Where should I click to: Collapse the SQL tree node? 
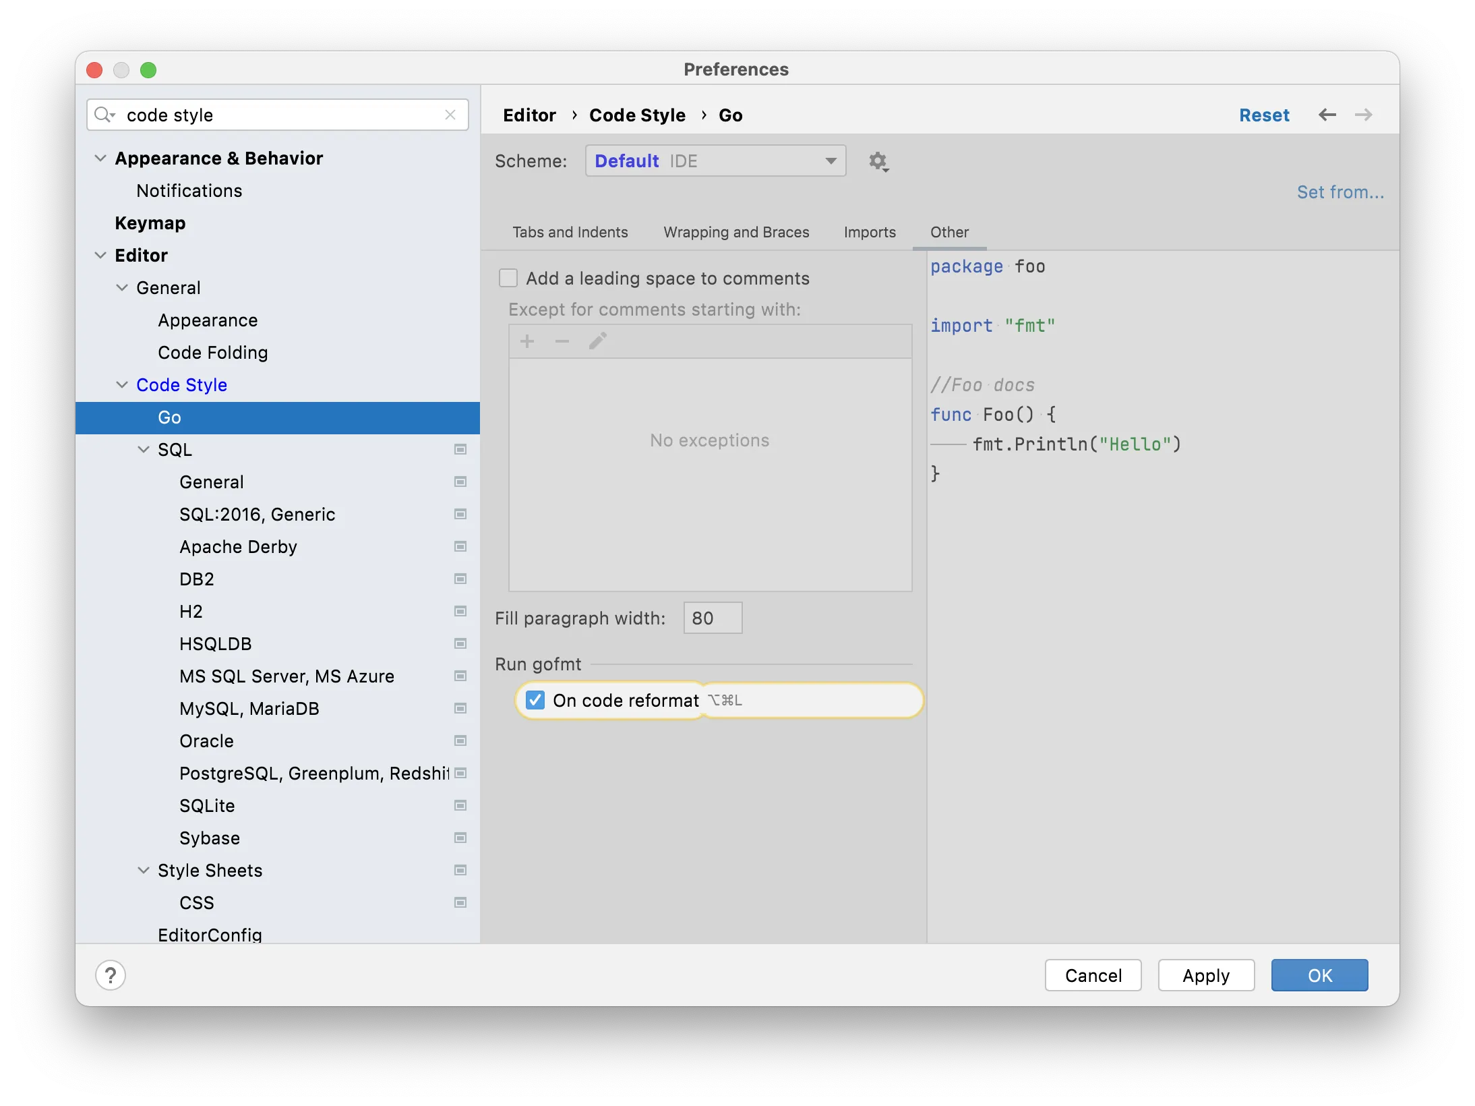tap(144, 450)
